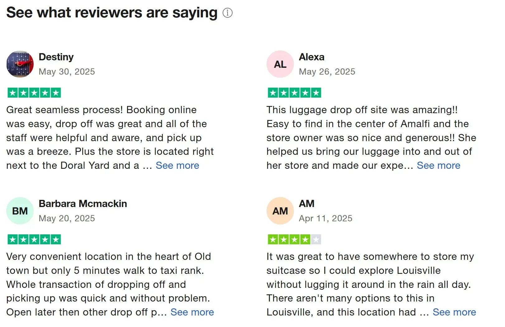The image size is (505, 327).
Task: Expand Alexa's review with See more
Action: pos(438,165)
